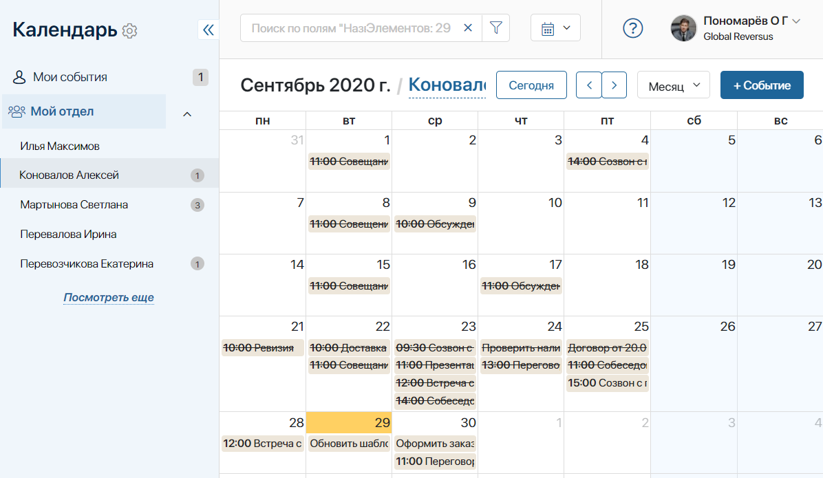Open the search filter funnel icon
The width and height of the screenshot is (823, 478).
496,28
